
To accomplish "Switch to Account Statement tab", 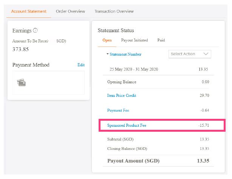I will click(29, 11).
